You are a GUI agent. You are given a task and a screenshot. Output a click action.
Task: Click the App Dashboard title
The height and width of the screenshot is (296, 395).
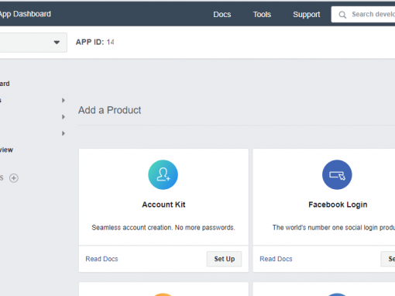coord(25,14)
